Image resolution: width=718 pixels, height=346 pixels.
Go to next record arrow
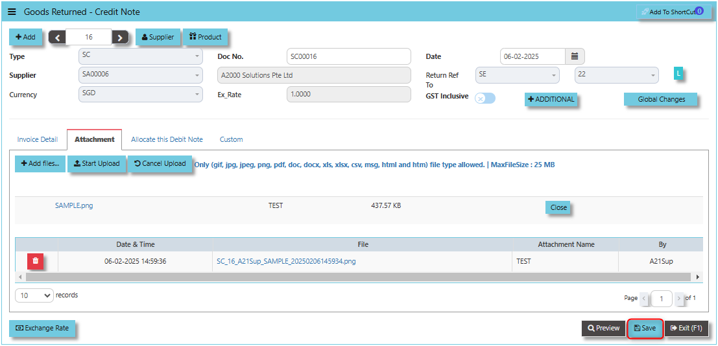[120, 38]
